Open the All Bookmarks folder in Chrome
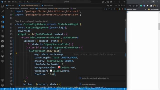 [x=153, y=9]
